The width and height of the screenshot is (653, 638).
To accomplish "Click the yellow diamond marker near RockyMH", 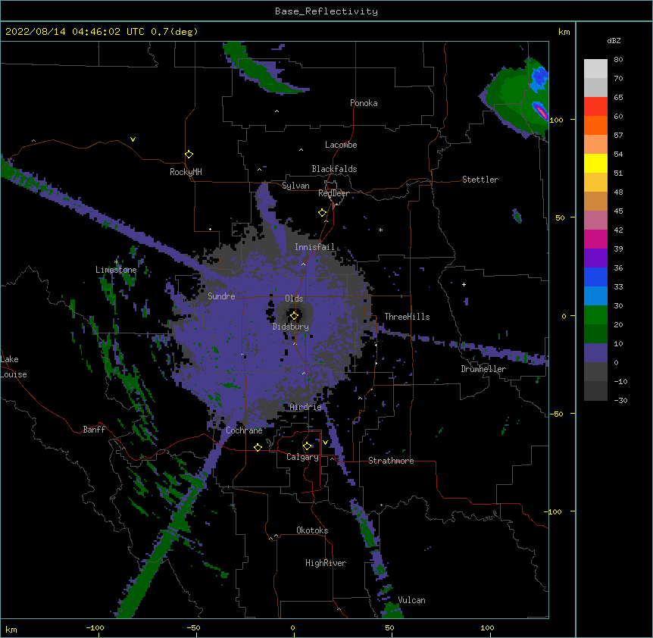I will pos(189,155).
